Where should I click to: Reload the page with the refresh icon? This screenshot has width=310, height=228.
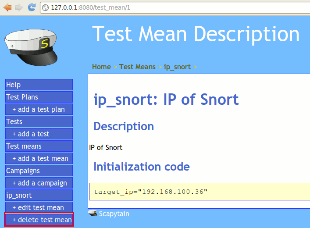pyautogui.click(x=32, y=7)
